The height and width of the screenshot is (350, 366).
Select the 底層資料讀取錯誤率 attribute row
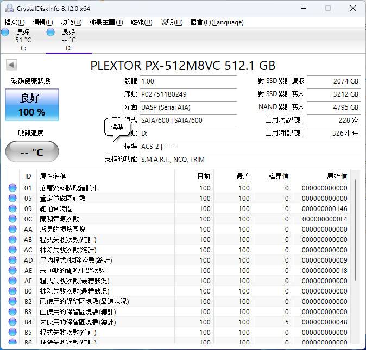click(x=178, y=188)
